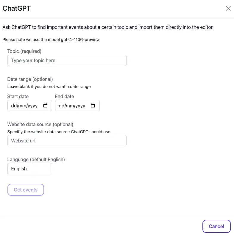The image size is (234, 237).
Task: Click the "End date" label
Action: [x=64, y=96]
